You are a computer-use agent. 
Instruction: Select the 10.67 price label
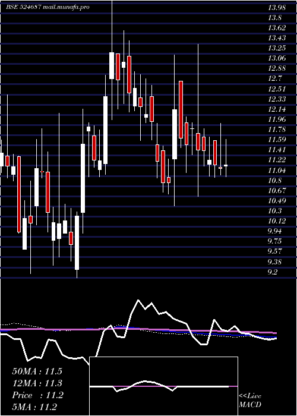(277, 190)
